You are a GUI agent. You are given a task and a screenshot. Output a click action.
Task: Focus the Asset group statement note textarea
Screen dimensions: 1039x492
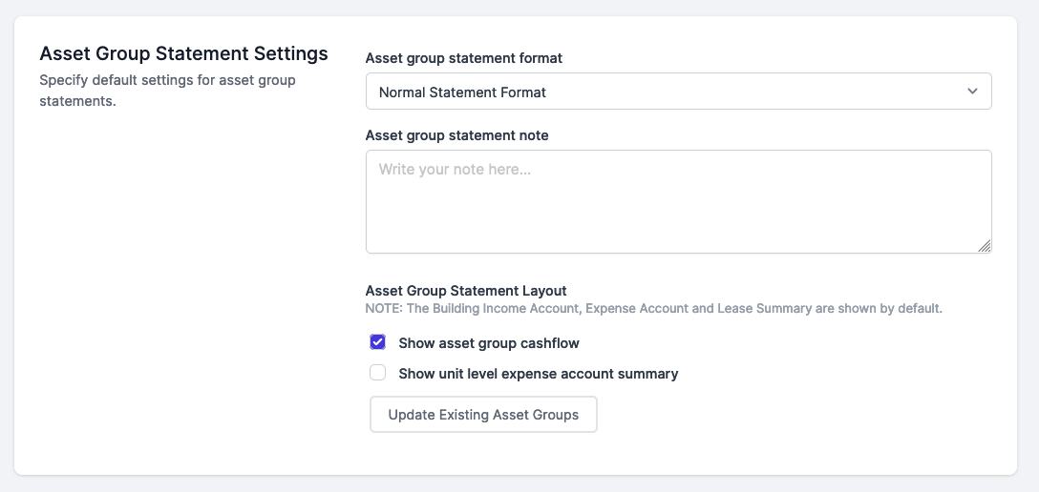679,202
